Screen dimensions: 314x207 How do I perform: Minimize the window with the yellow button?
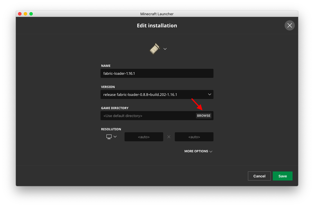(x=25, y=14)
